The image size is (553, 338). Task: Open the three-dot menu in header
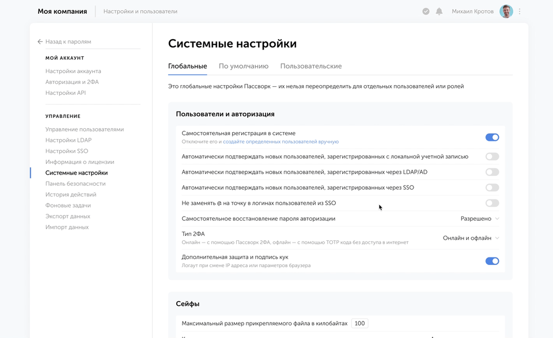(520, 11)
